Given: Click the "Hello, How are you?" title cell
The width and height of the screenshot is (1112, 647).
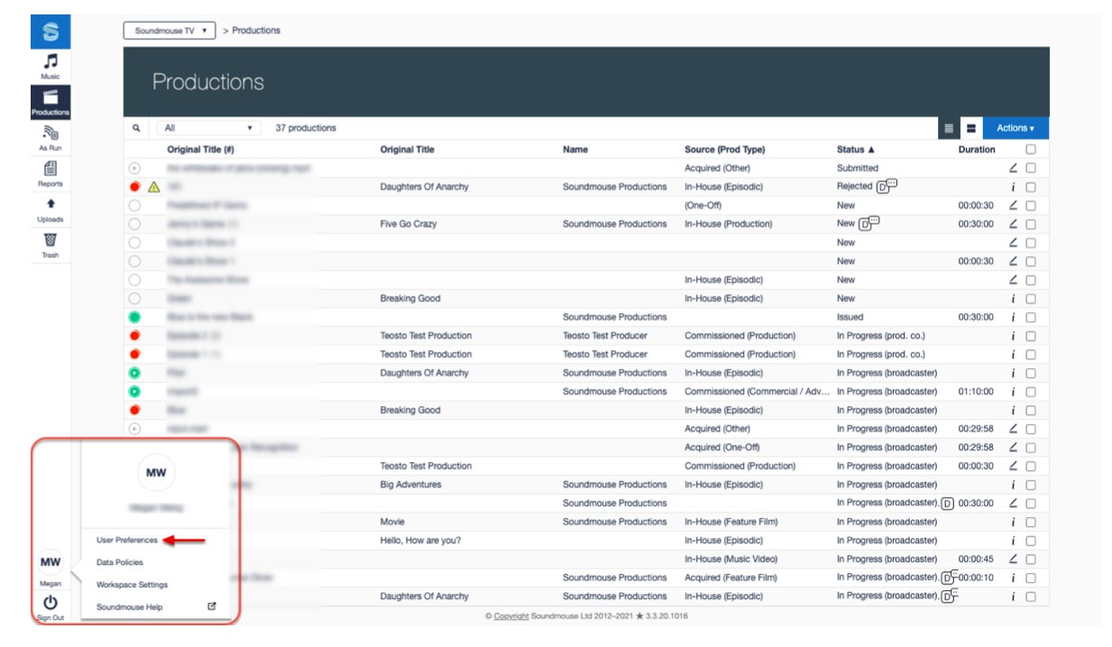Looking at the screenshot, I should point(421,541).
